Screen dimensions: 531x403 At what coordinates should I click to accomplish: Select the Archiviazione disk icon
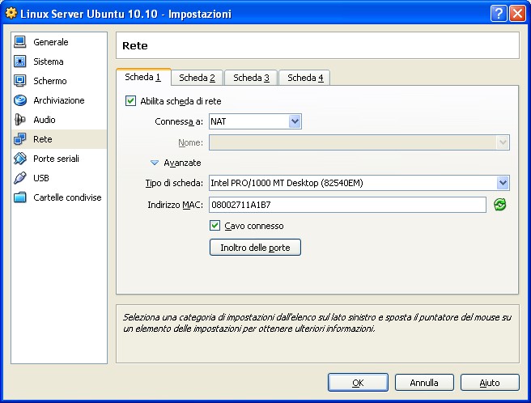pyautogui.click(x=20, y=100)
